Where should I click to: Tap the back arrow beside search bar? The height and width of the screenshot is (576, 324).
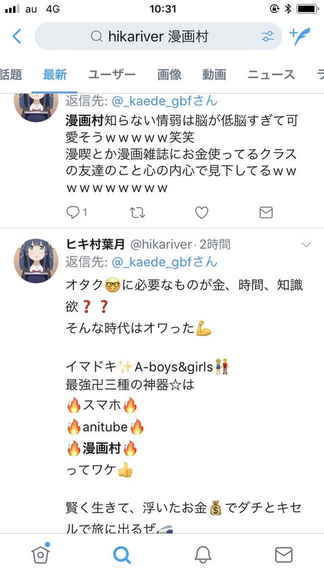(17, 36)
